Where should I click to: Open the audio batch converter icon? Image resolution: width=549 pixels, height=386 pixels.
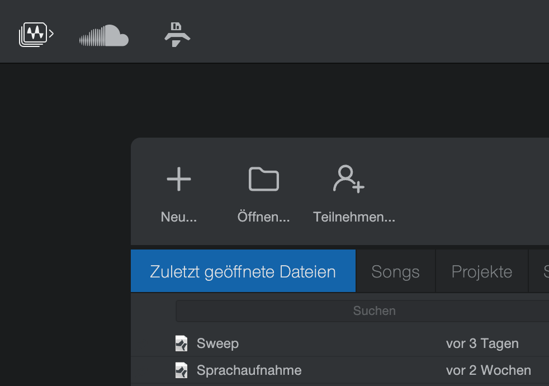click(x=36, y=34)
